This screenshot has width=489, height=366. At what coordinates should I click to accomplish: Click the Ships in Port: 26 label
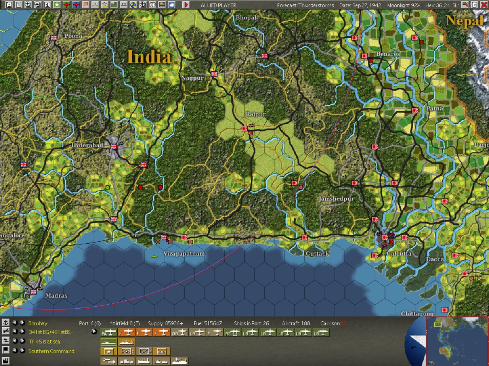(251, 324)
